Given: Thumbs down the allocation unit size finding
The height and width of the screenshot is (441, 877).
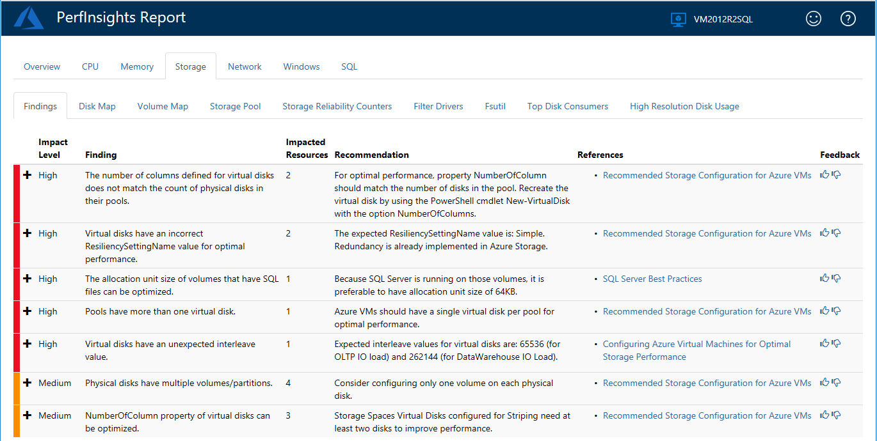Looking at the screenshot, I should [836, 278].
